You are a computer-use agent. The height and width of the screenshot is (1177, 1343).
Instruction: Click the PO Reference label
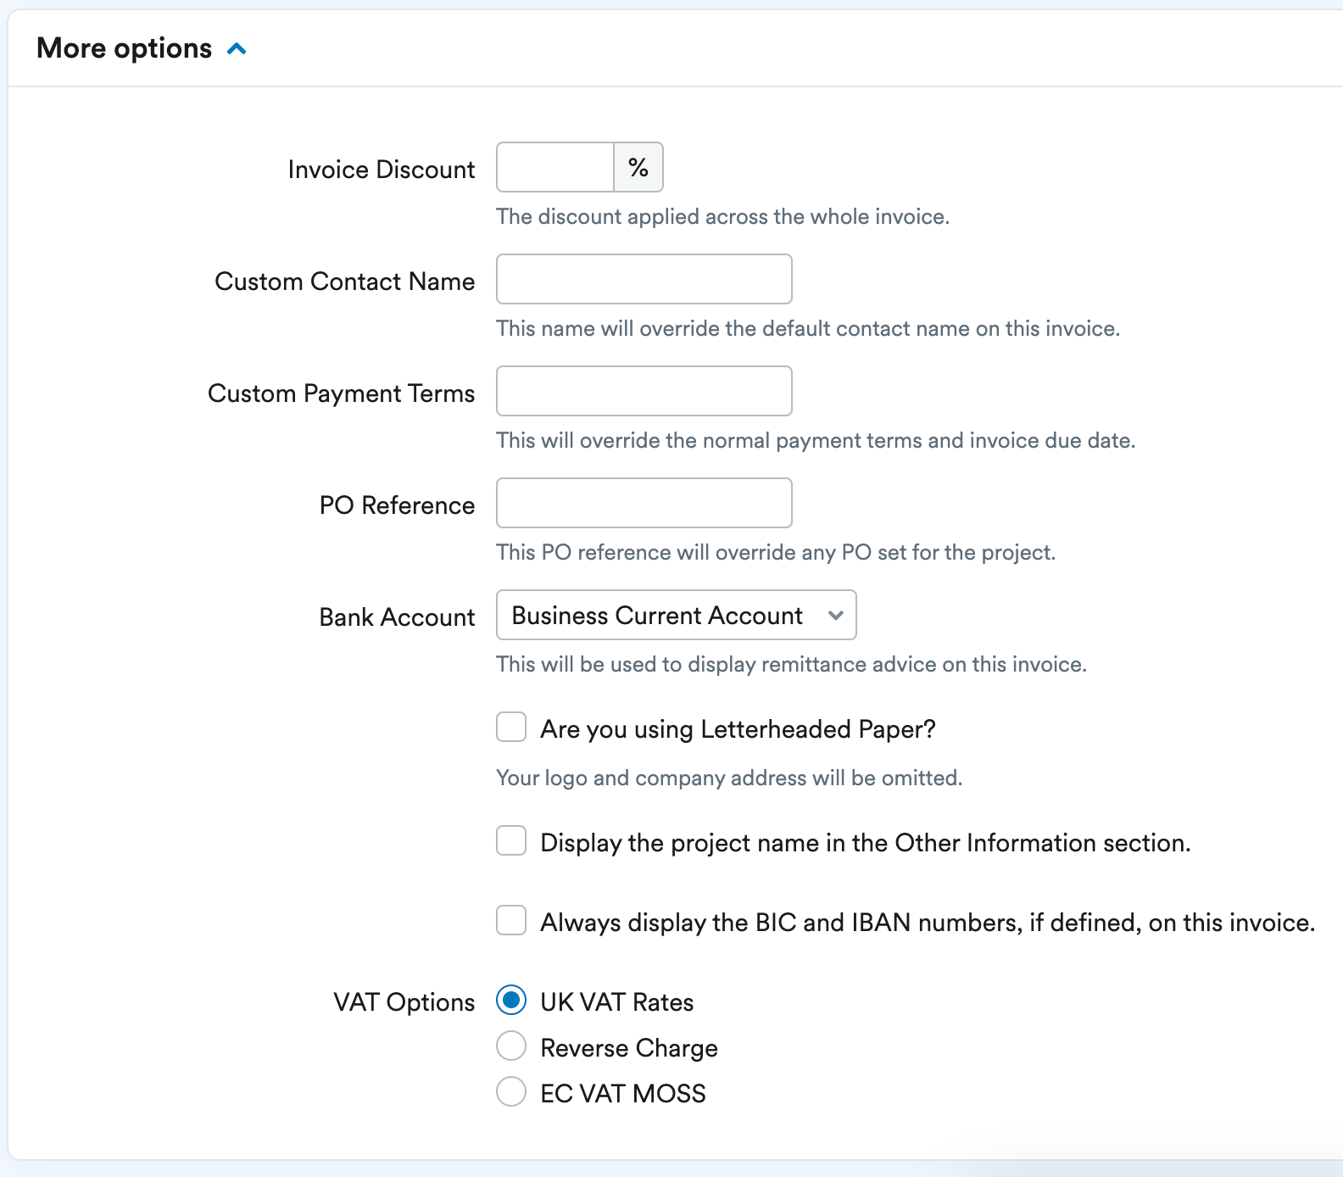397,505
